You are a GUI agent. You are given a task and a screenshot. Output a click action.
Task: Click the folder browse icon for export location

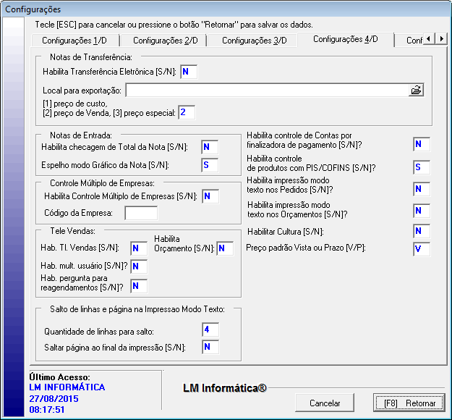416,91
